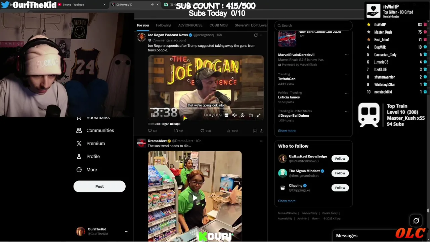Reply to the Joe Rogan Podcast News post
Screen dimensions: 430x242
152,131
